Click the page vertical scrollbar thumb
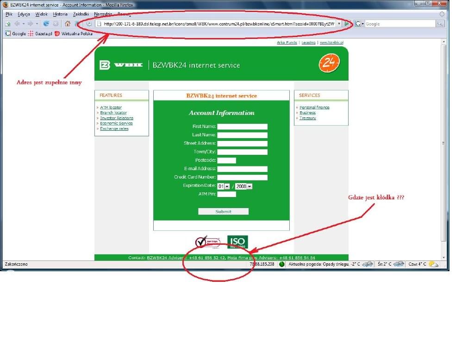The image size is (474, 350). (x=443, y=143)
